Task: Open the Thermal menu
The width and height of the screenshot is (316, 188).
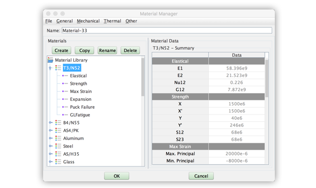Action: (112, 21)
